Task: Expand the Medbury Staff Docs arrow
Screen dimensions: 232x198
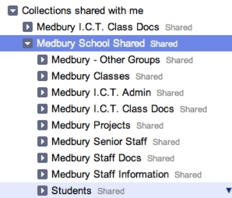Action: [42, 158]
